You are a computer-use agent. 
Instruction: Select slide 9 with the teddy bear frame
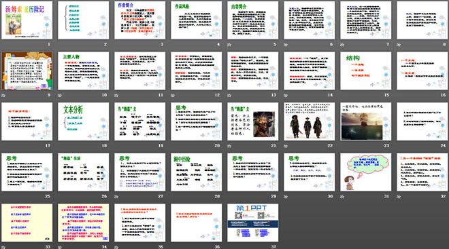pos(27,71)
